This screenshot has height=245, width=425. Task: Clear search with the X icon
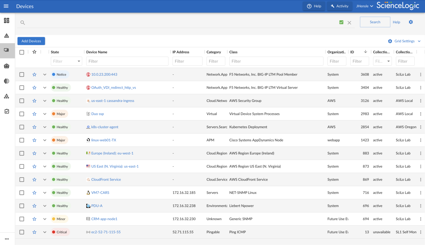pyautogui.click(x=349, y=23)
